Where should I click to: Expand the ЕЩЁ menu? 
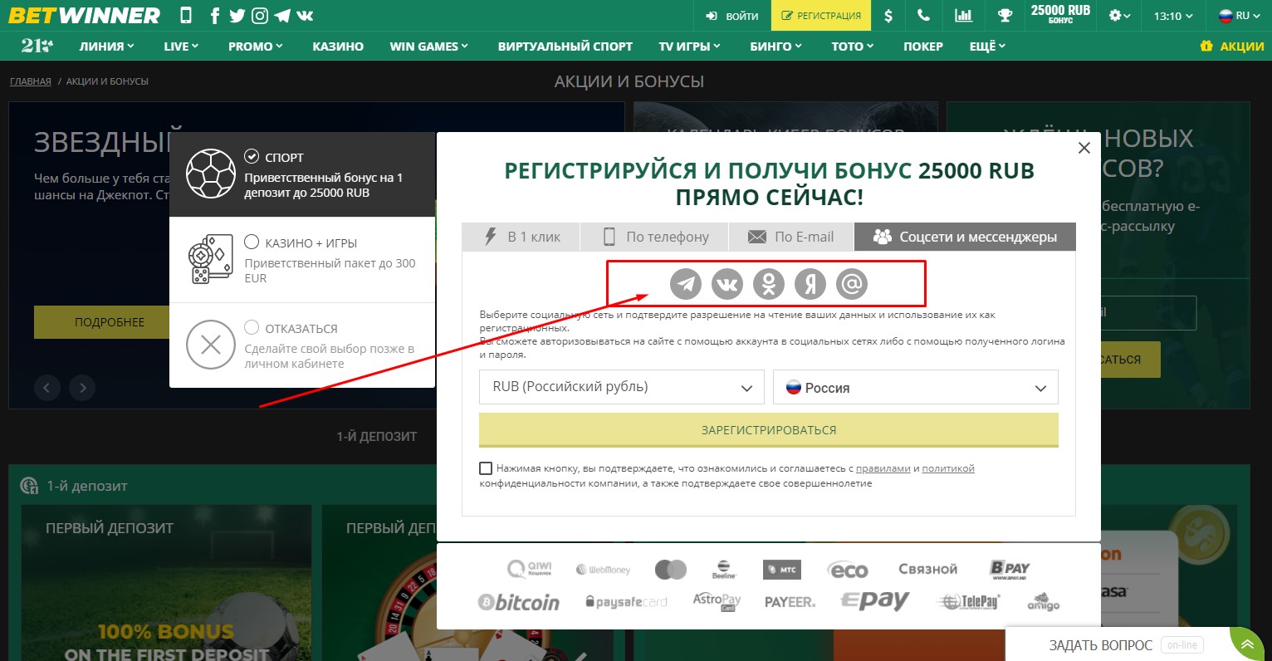point(987,47)
